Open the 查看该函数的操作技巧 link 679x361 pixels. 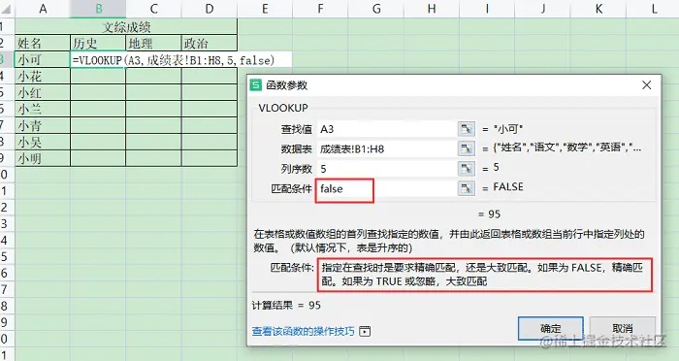tap(303, 332)
